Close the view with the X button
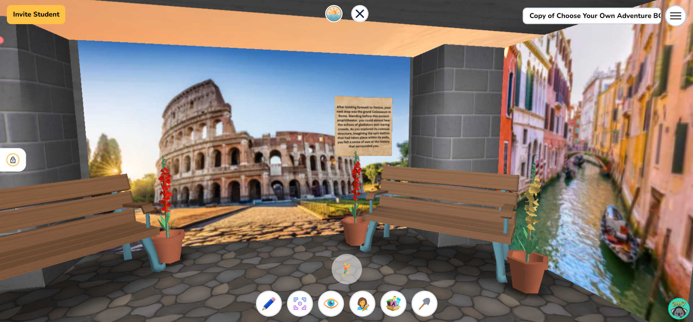The image size is (693, 322). click(x=360, y=14)
